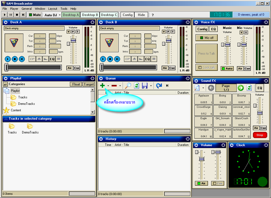Click the Float button in Playlist panel
Viewport: 271px width, 198px height.
coord(76,84)
